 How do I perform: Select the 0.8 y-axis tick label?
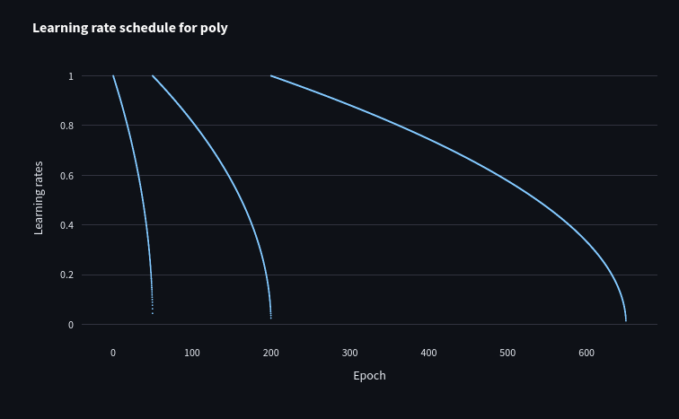(x=66, y=126)
